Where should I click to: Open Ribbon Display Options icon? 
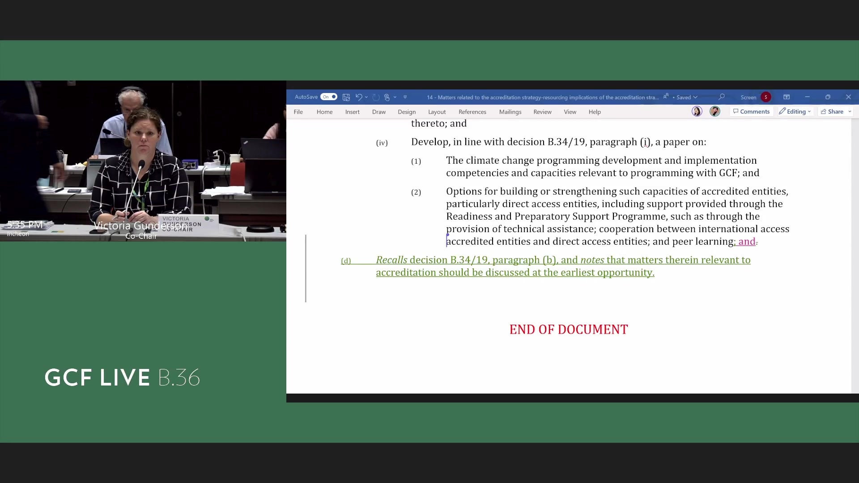(787, 97)
